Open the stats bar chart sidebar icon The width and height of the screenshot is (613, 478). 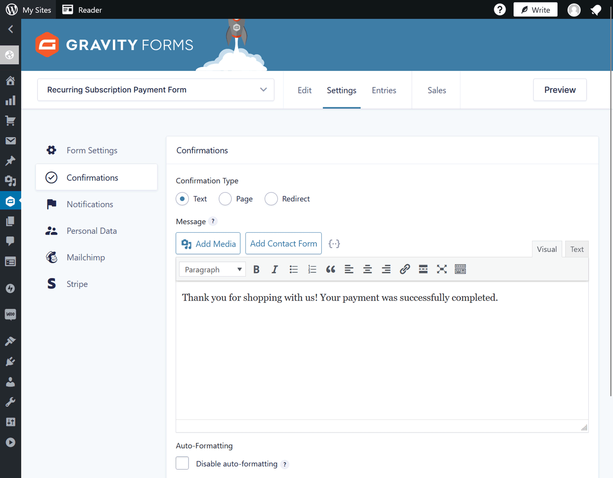[10, 101]
